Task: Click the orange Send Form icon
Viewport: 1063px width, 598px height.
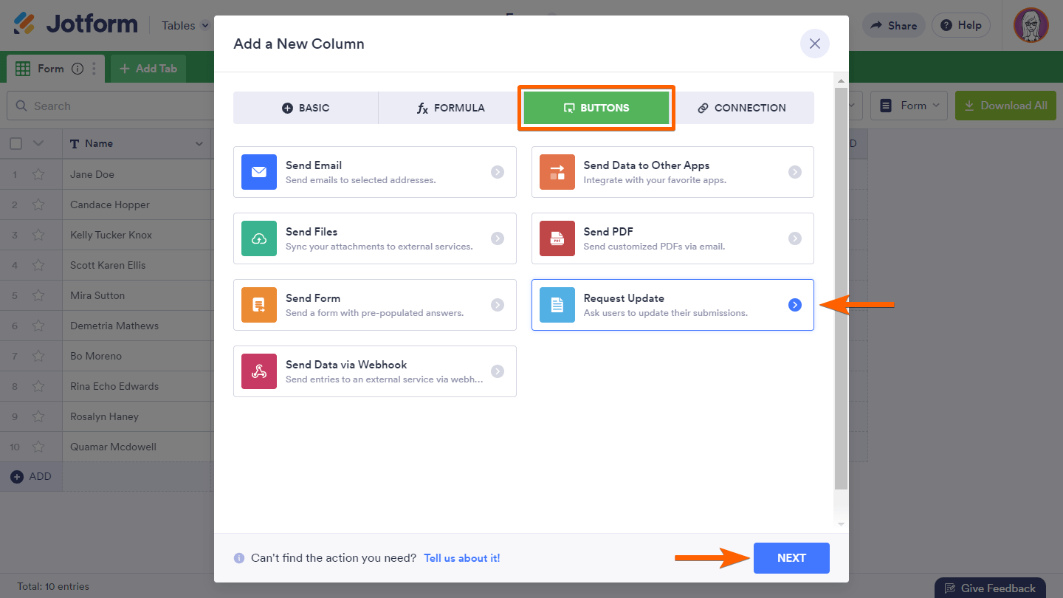Action: click(259, 305)
